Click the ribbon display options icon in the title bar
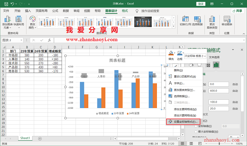This screenshot has height=146, width=247. point(212,4)
